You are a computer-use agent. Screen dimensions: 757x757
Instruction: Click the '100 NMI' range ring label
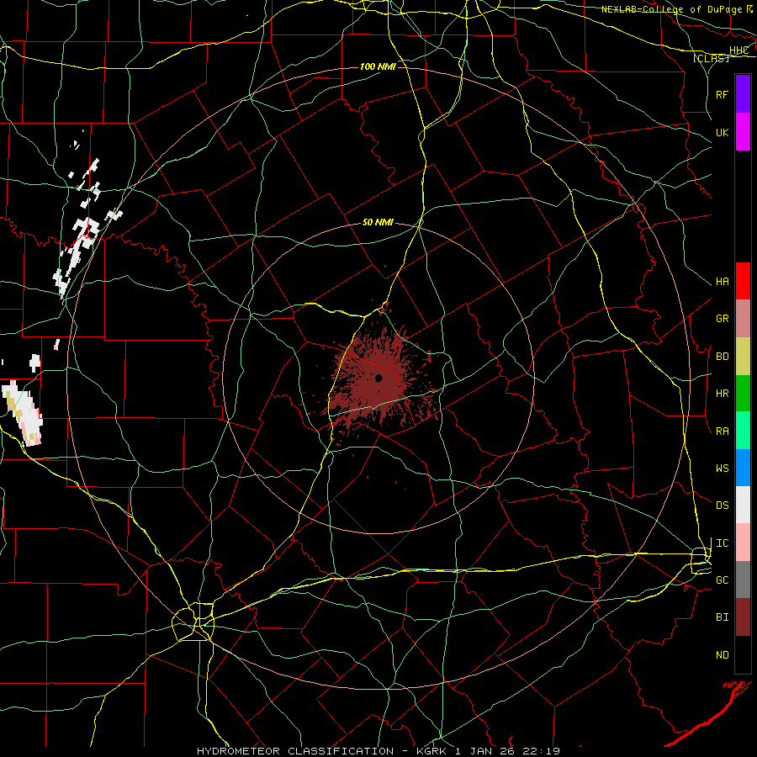point(378,66)
